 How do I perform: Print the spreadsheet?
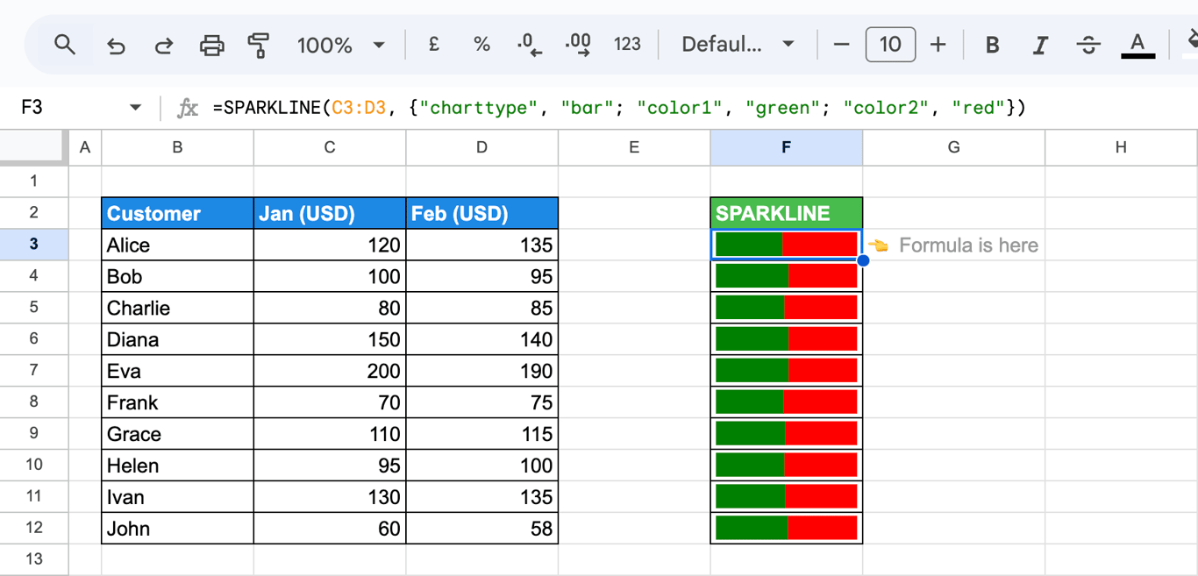[211, 45]
